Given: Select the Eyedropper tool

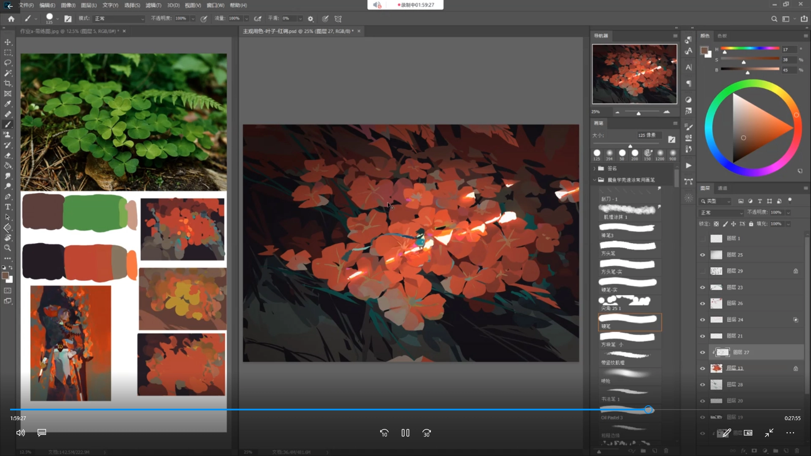Looking at the screenshot, I should 8,104.
